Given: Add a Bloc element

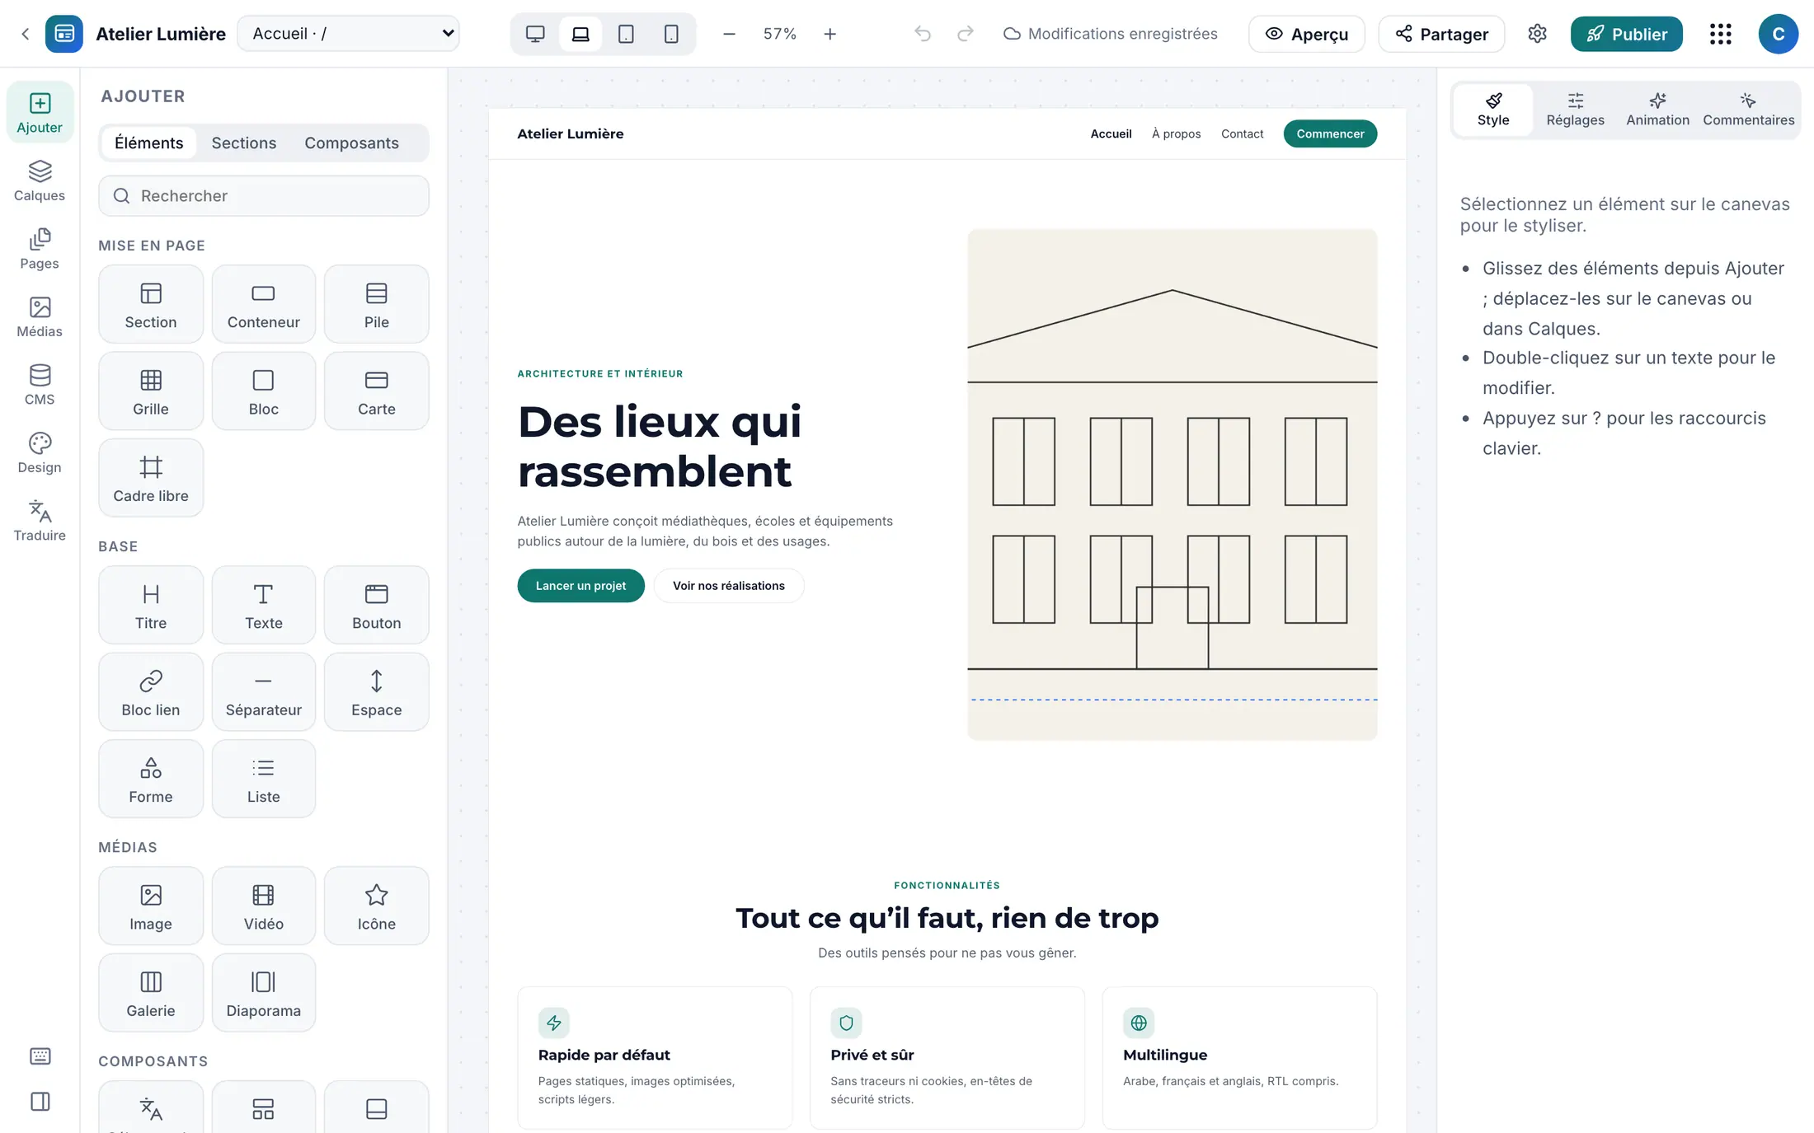Looking at the screenshot, I should point(264,391).
